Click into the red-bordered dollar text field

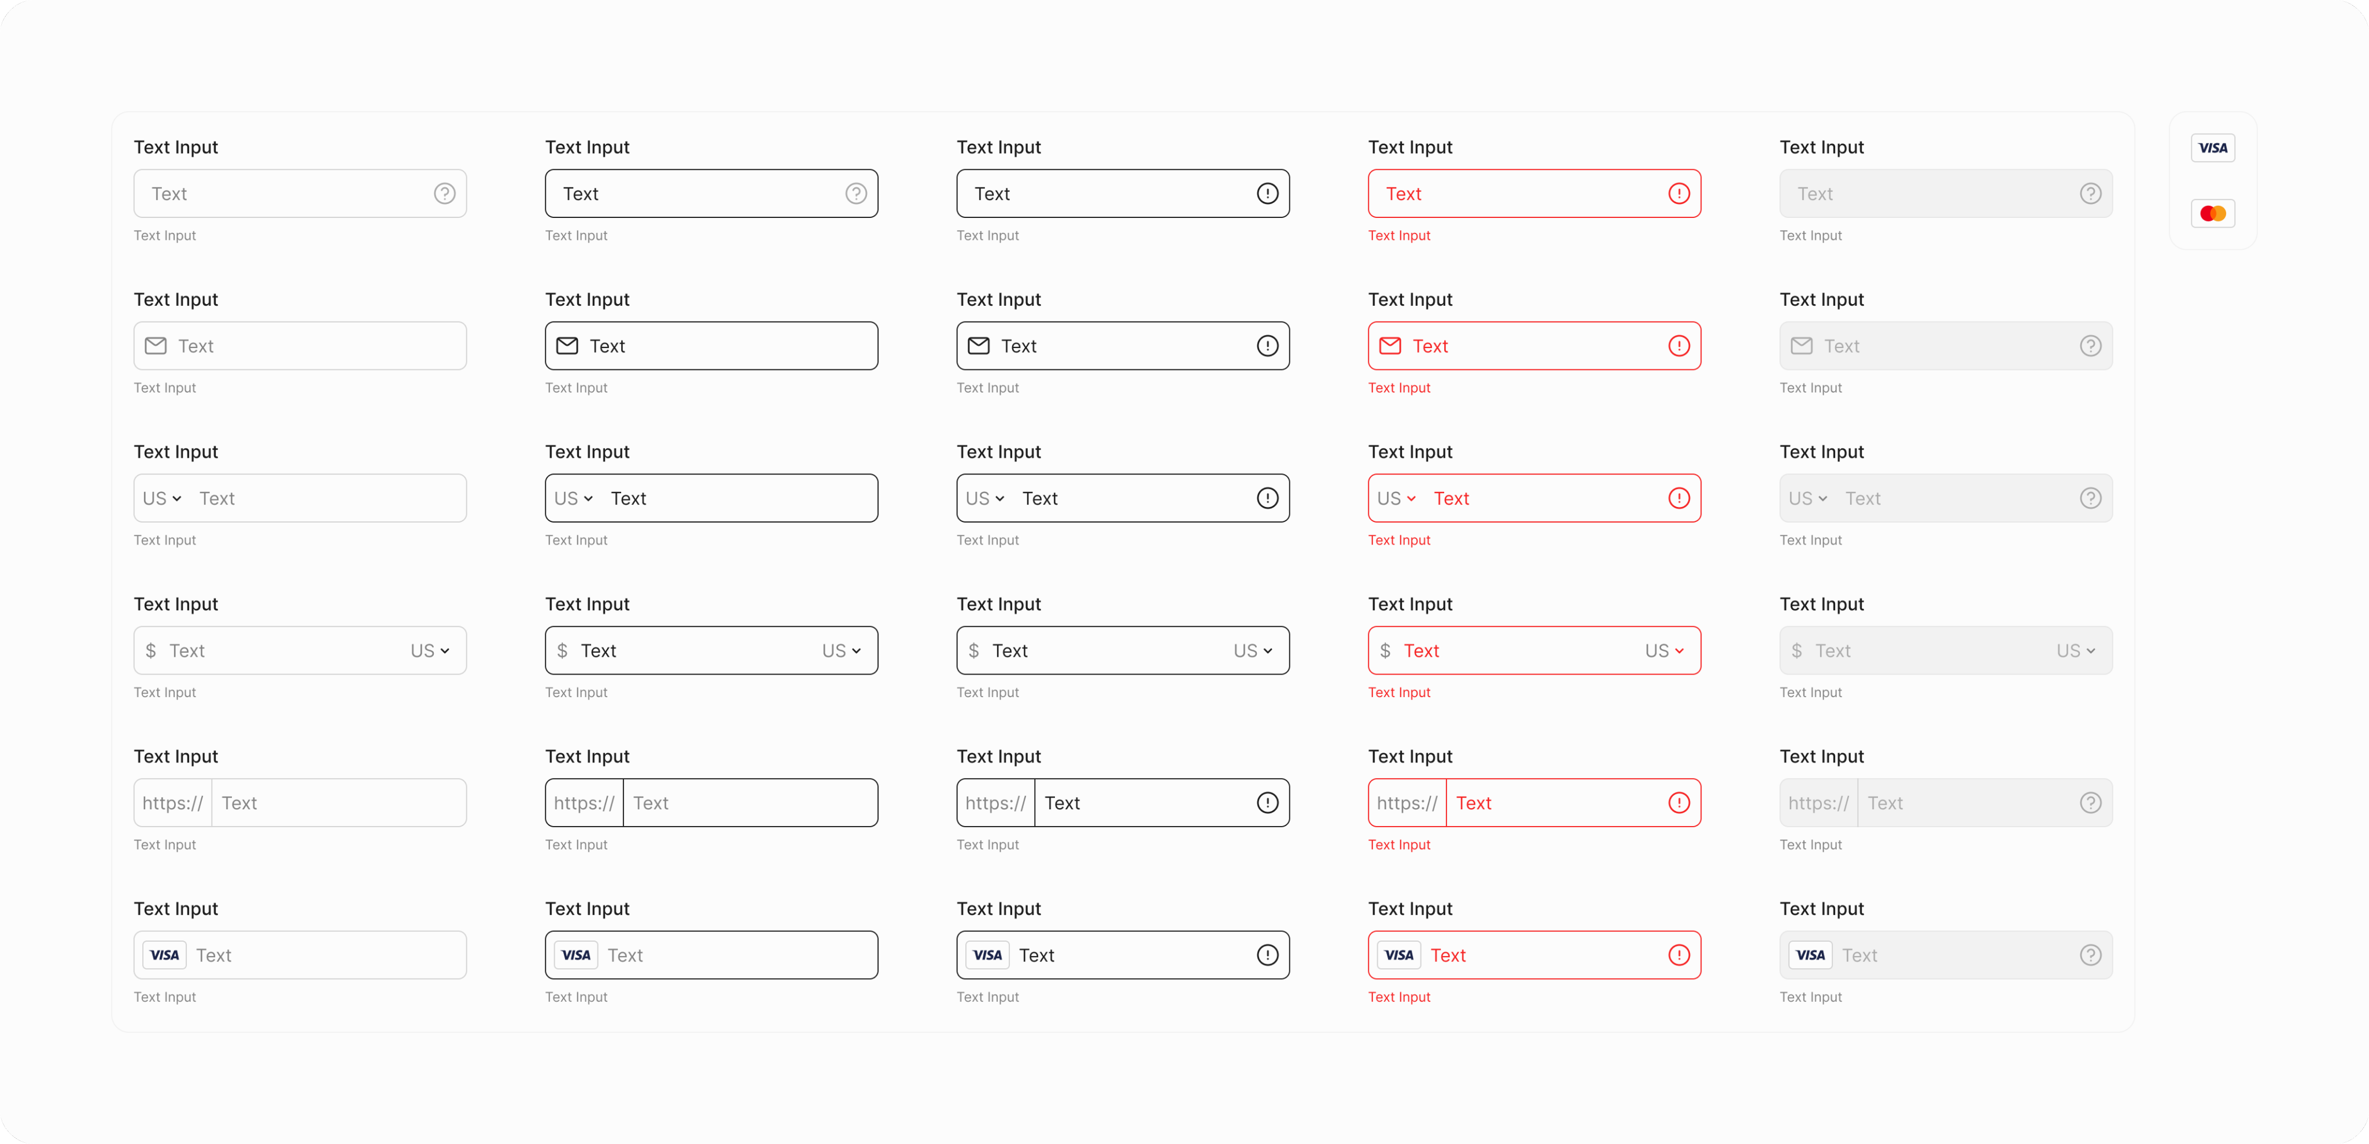point(1518,650)
